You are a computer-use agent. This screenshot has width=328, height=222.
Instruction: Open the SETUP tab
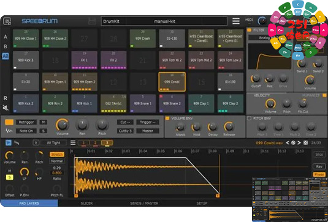click(202, 203)
